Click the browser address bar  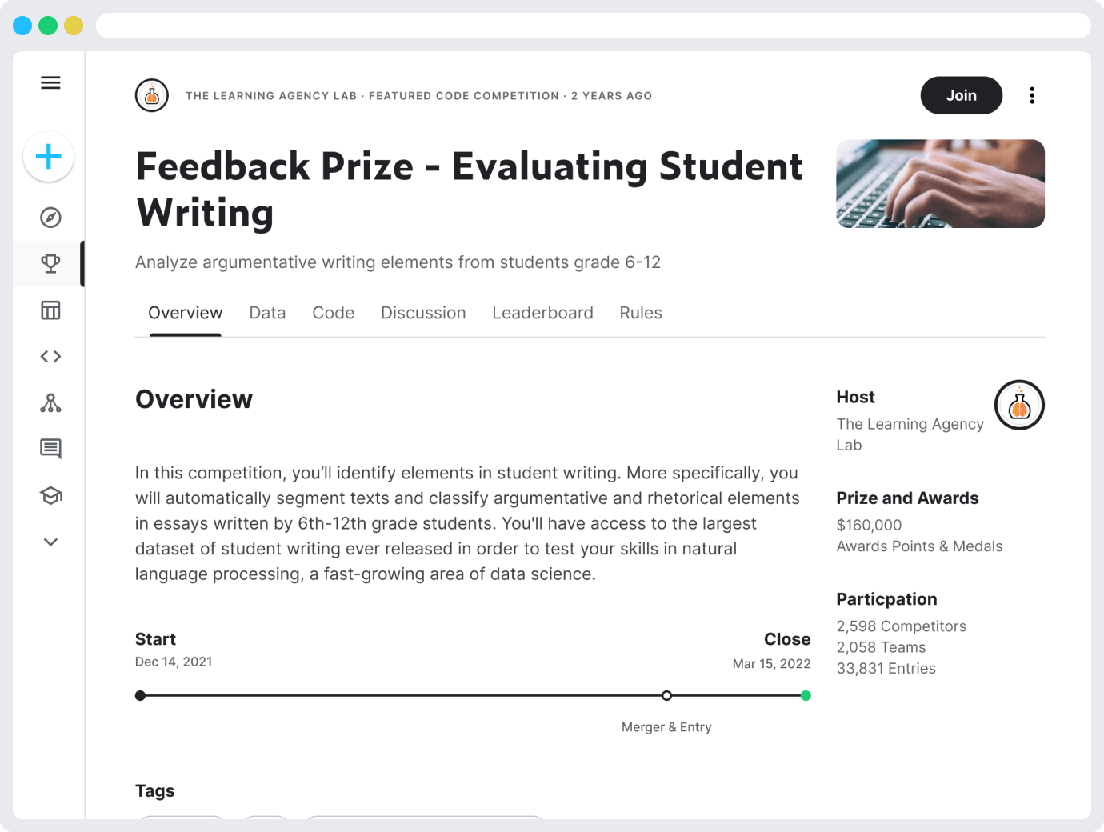pos(592,25)
